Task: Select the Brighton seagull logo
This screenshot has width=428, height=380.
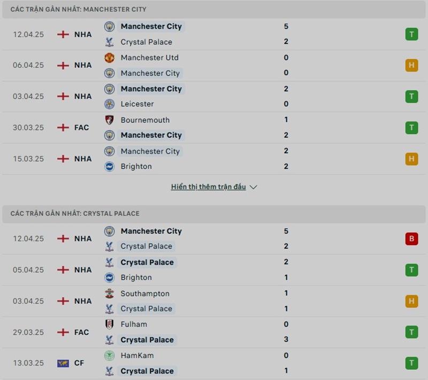Action: (x=109, y=167)
